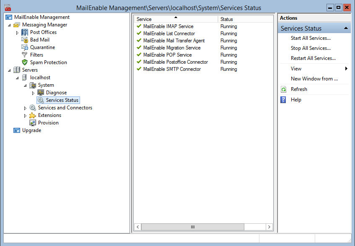This screenshot has height=246, width=355.
Task: Click the application icon in title bar
Action: (8, 8)
